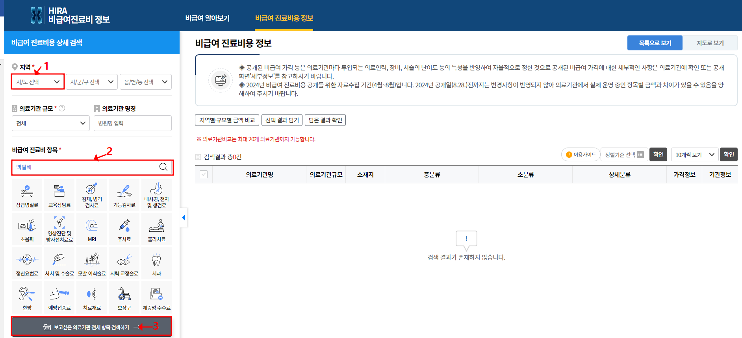Focus the 비급여 진료비 항목 search field
This screenshot has height=338, width=742.
pyautogui.click(x=93, y=167)
